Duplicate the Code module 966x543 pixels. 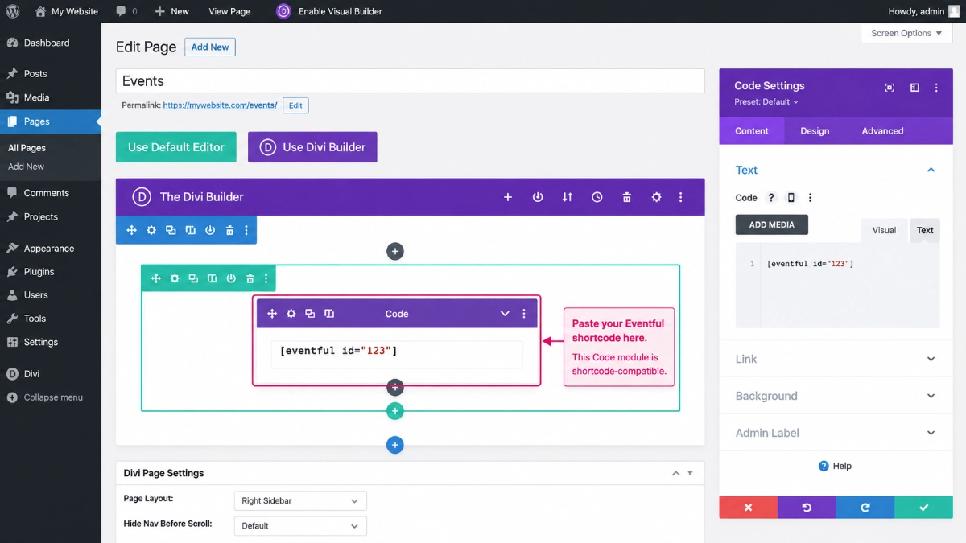(x=310, y=314)
